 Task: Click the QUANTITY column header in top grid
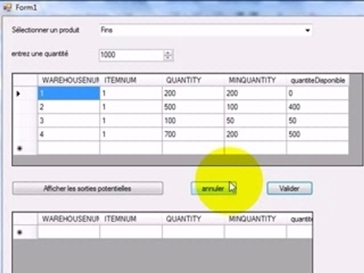point(193,80)
